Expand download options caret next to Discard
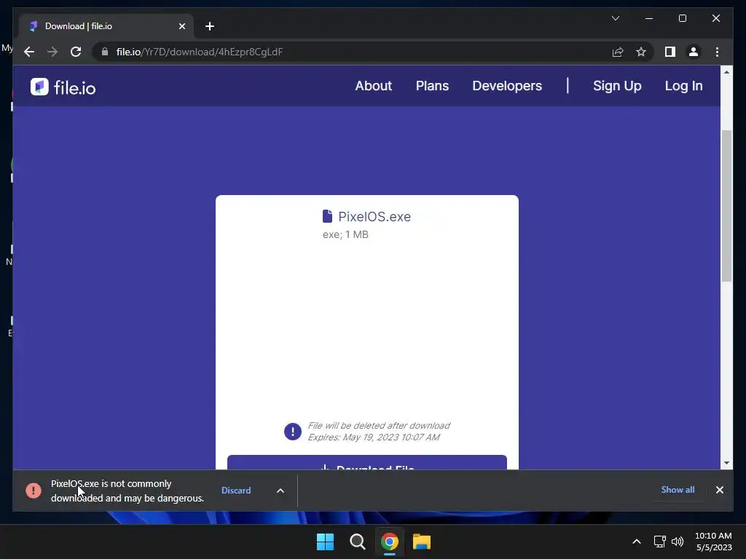 coord(280,491)
